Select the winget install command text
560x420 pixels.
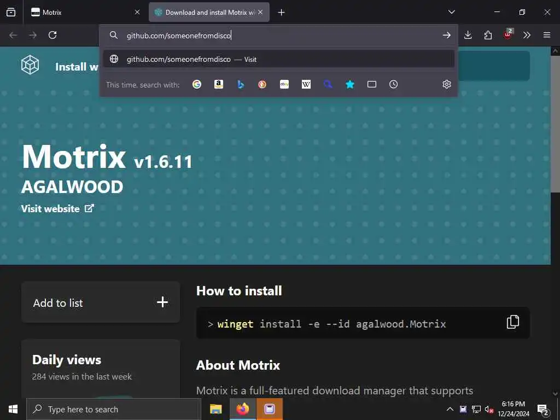(x=332, y=324)
